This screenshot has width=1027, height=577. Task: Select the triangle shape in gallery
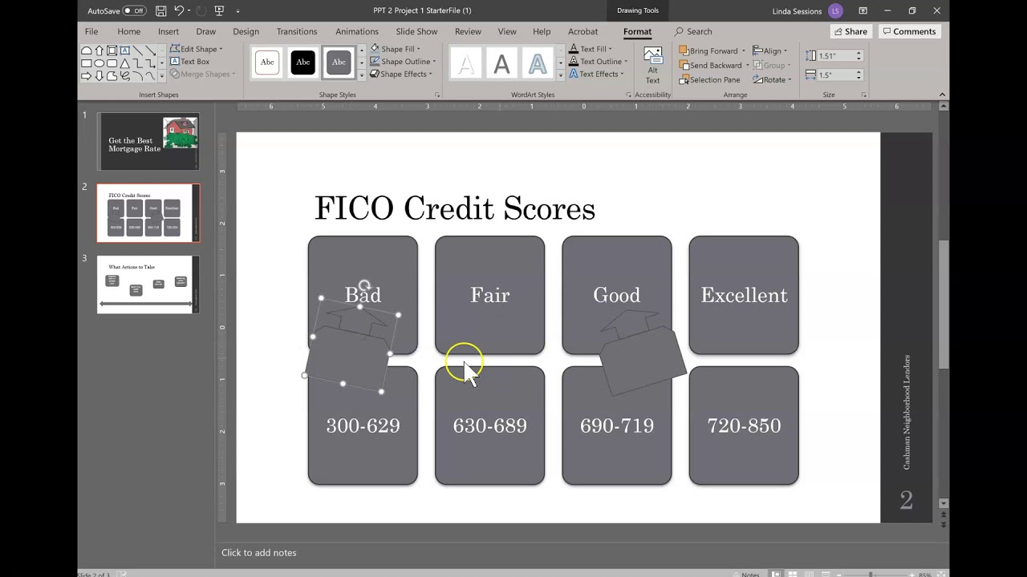pyautogui.click(x=124, y=63)
